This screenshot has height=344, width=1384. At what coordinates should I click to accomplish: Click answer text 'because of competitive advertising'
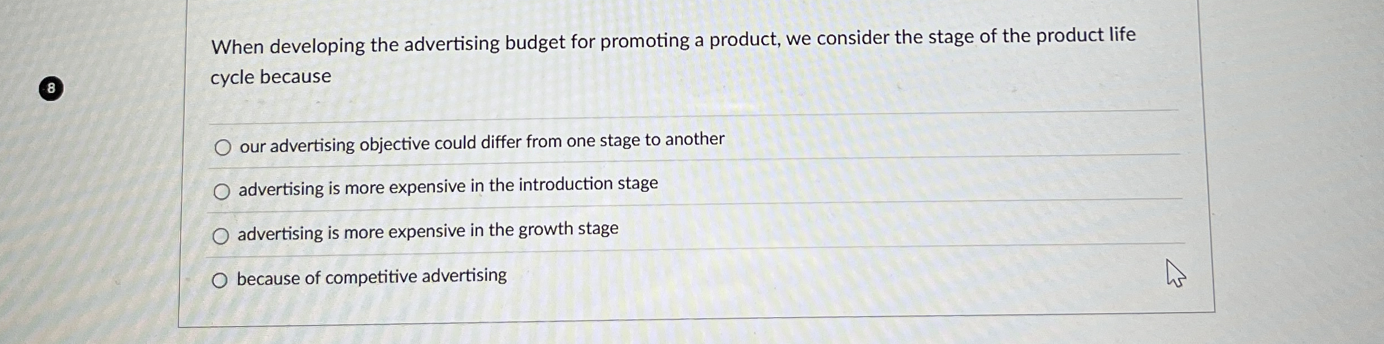click(x=371, y=276)
